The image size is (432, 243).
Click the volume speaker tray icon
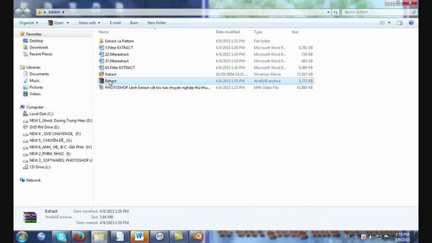pyautogui.click(x=371, y=237)
